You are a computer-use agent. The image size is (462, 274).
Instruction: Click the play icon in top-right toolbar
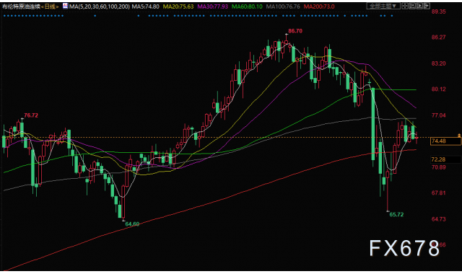(x=420, y=6)
